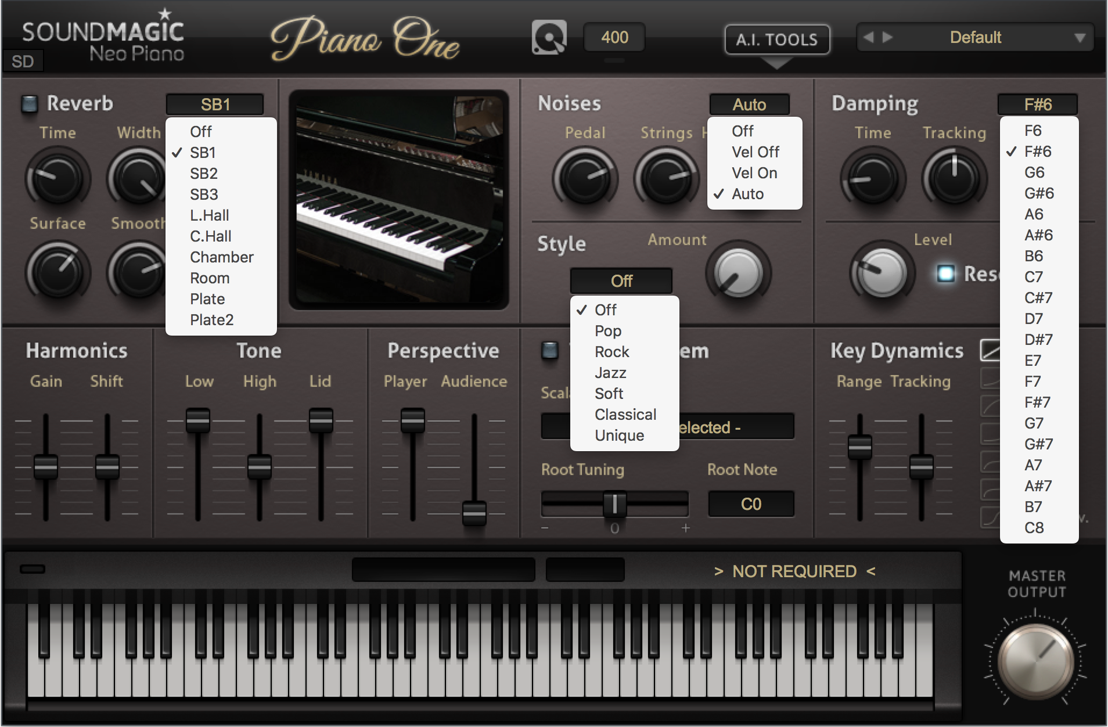Click the Damping Time knob

click(873, 178)
